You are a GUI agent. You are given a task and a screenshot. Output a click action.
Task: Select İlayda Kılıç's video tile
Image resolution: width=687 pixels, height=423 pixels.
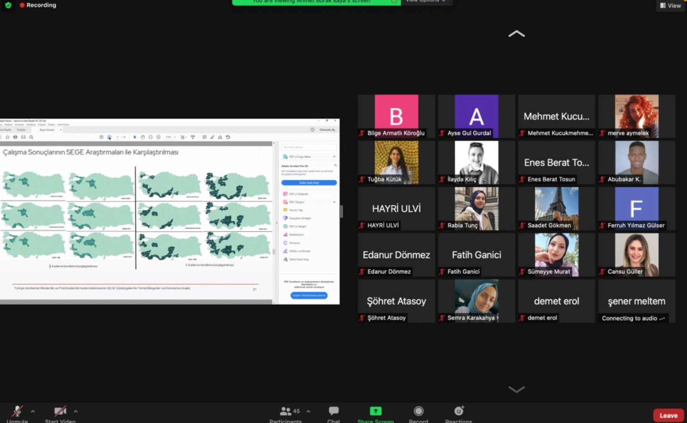point(476,162)
